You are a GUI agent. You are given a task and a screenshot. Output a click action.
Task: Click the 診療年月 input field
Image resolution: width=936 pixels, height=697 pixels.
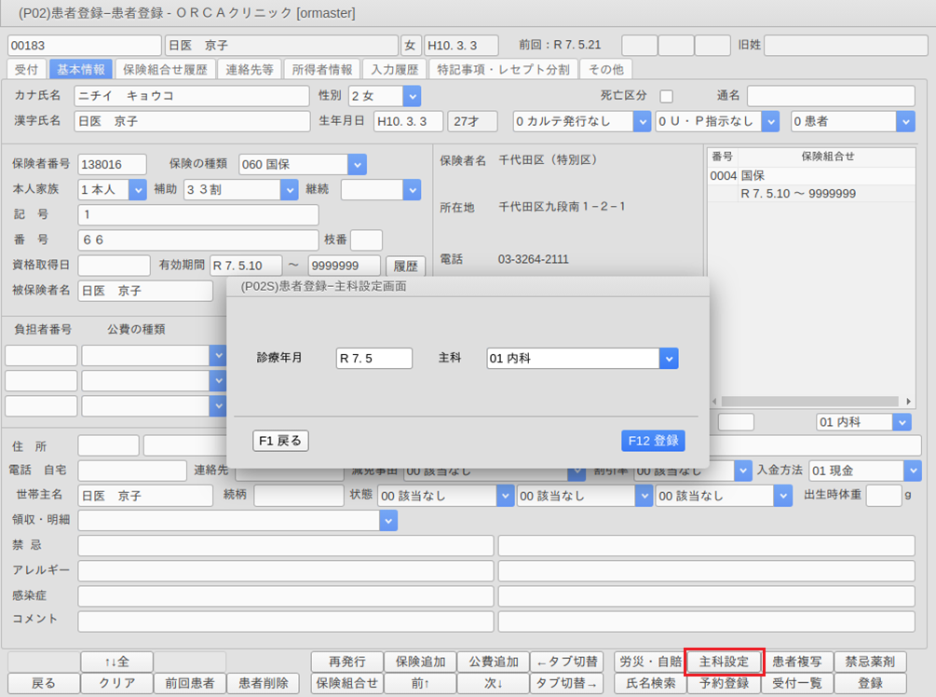click(x=373, y=359)
